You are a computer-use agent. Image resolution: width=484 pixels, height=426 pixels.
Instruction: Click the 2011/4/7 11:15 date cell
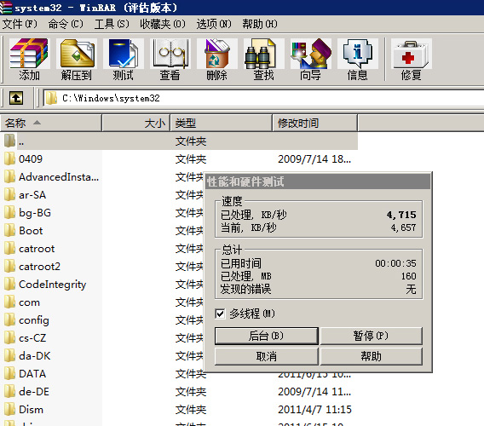[314, 410]
